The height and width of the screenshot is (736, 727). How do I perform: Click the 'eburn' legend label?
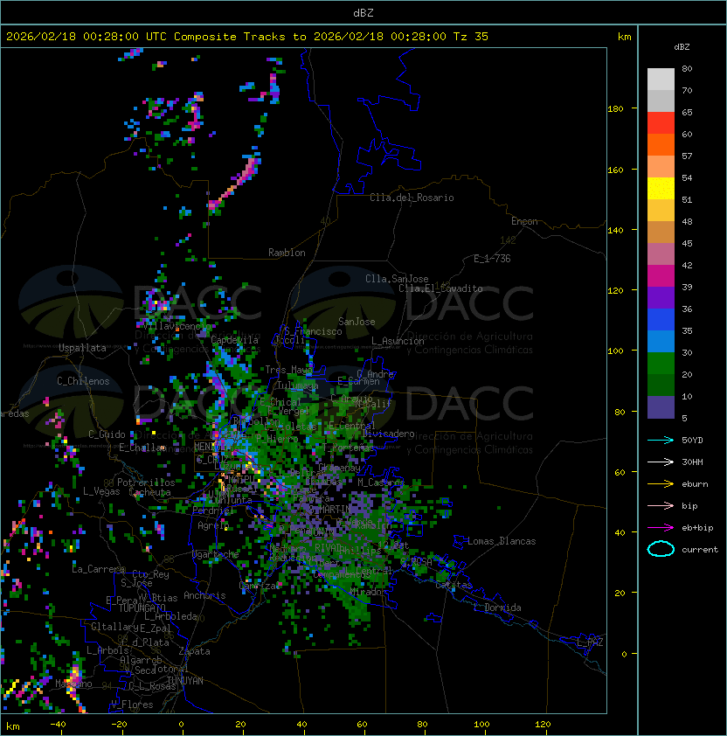(695, 484)
